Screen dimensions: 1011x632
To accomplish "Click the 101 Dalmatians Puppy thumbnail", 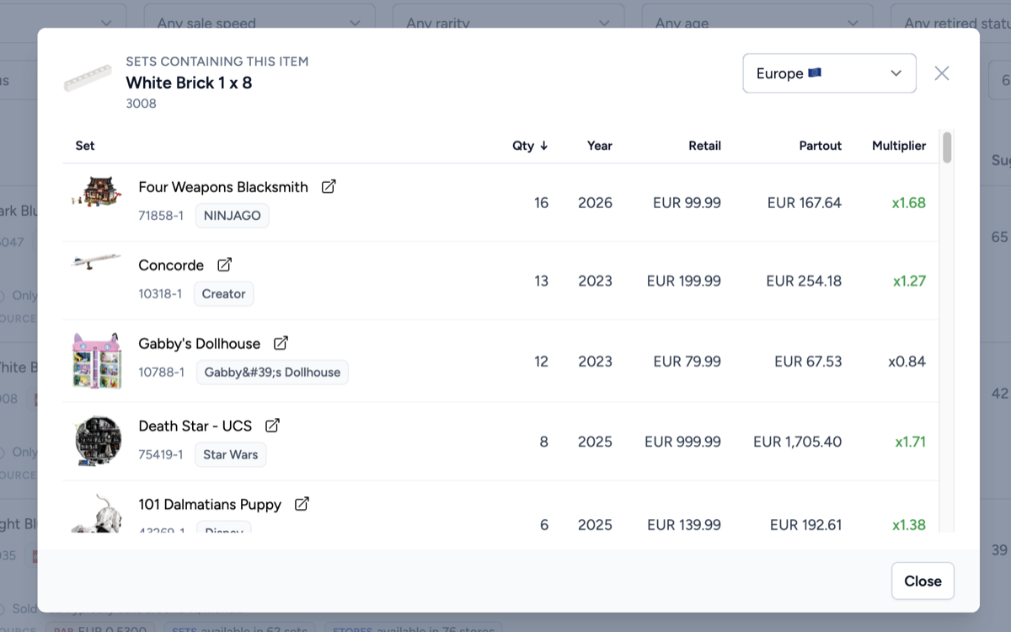I will (x=96, y=513).
